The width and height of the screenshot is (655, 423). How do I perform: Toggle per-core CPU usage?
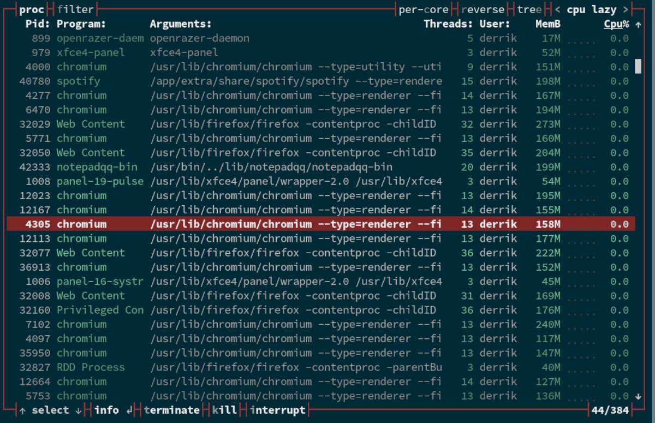point(424,9)
